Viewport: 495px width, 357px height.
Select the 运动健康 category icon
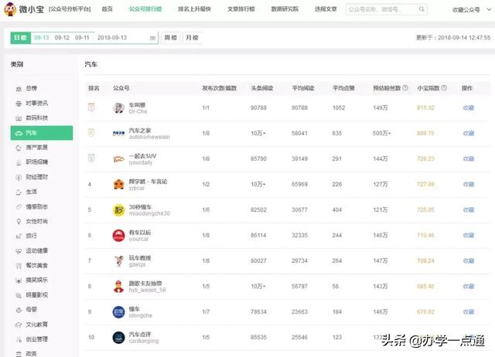[x=19, y=251]
